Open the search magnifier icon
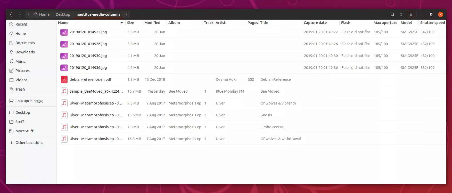 [392, 14]
